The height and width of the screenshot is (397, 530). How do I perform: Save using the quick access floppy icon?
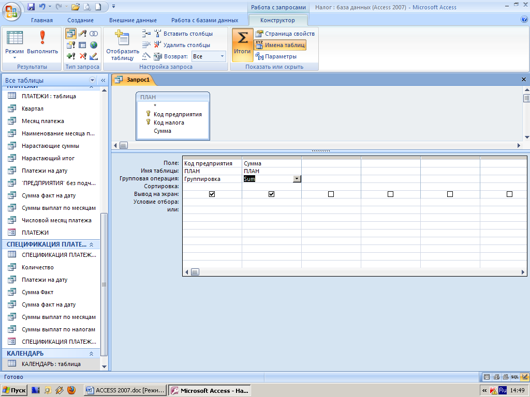31,6
